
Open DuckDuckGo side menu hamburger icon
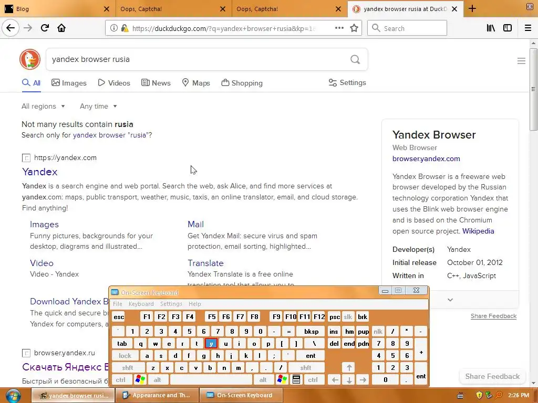click(x=521, y=61)
